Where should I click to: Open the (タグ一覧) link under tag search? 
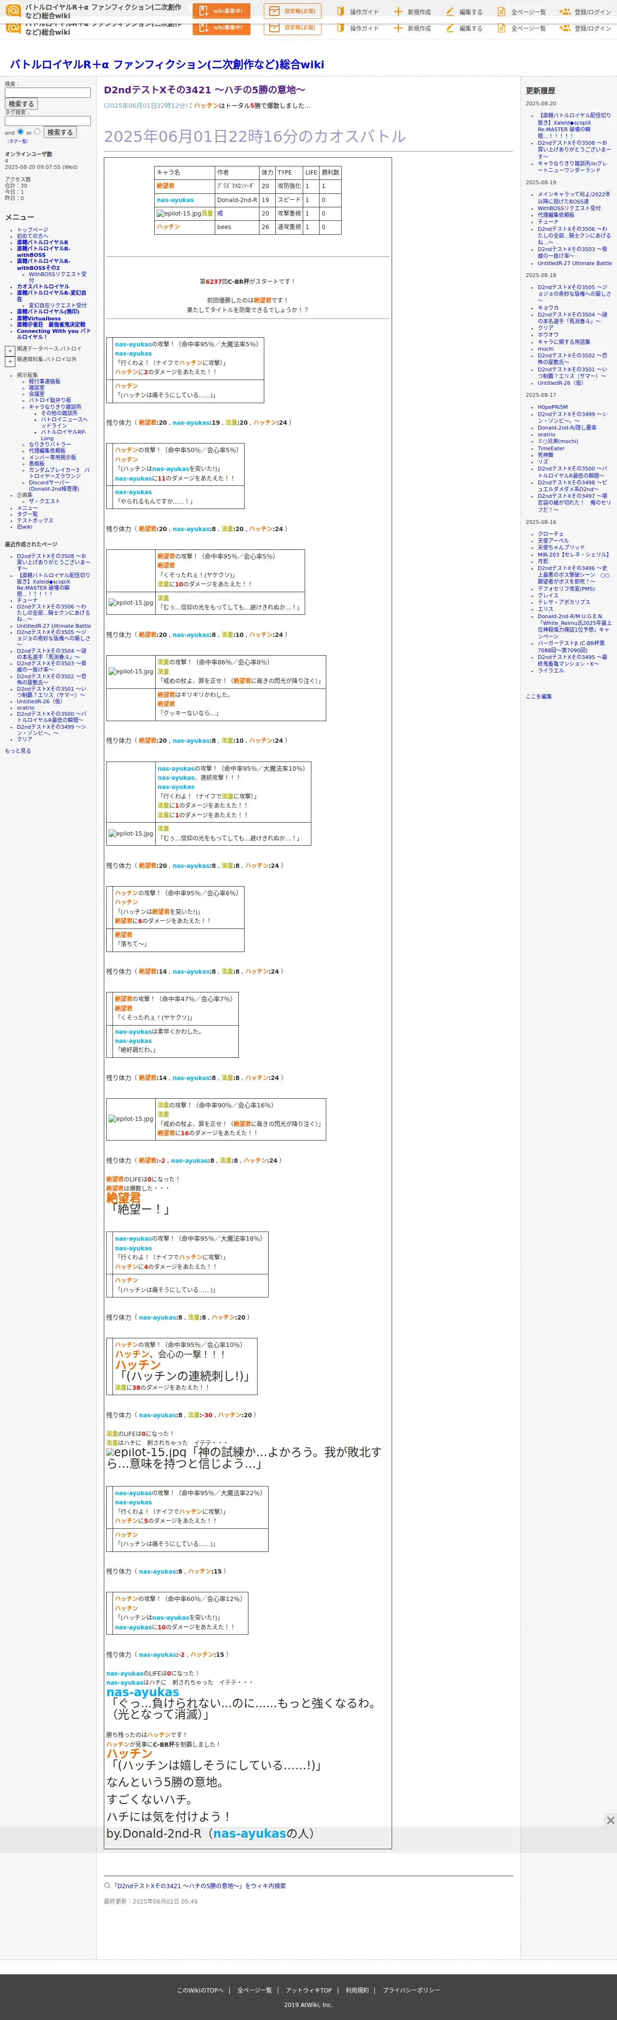17,141
